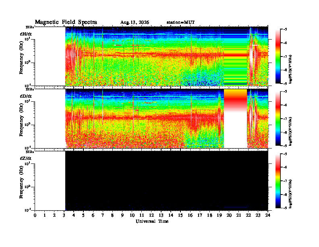Click hour tick label '24' on time axis
The width and height of the screenshot is (319, 247).
point(268,216)
